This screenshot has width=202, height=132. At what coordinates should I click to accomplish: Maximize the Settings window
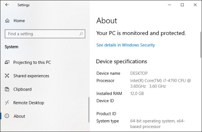(182, 5)
